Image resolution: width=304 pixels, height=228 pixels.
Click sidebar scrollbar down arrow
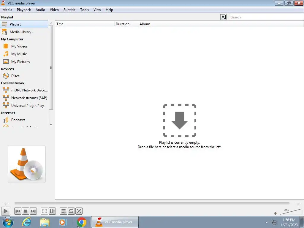51,124
